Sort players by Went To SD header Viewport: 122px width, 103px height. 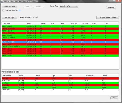93,76
